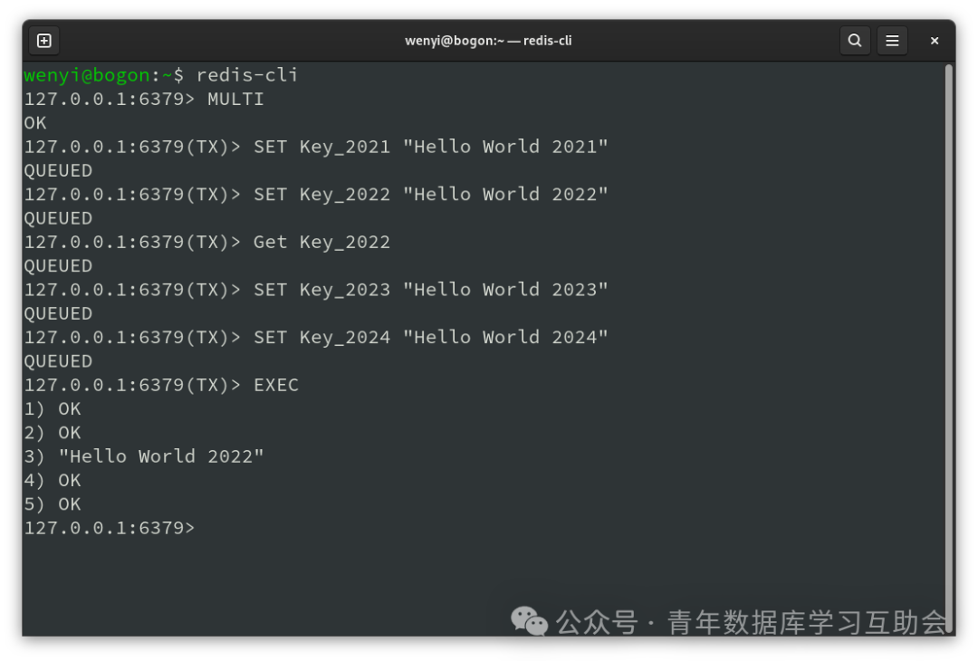The height and width of the screenshot is (661, 978).
Task: Click the final empty '127.0.0.1:6379>' prompt
Action: point(110,528)
